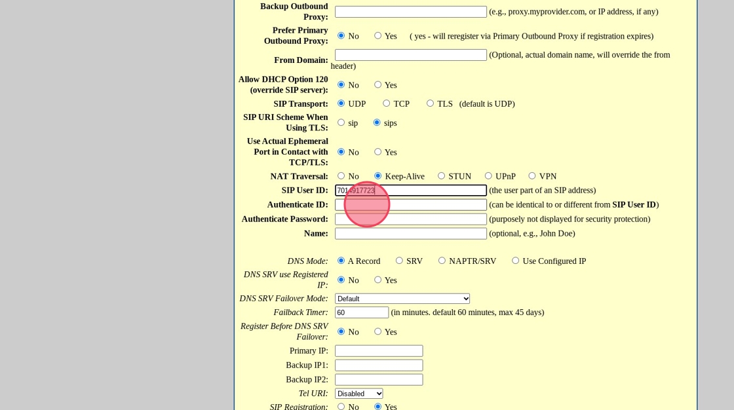Choose TCP as SIP Transport
The image size is (734, 410).
click(x=386, y=103)
